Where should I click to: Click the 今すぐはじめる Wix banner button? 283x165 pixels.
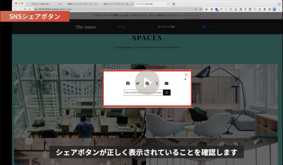[192, 15]
